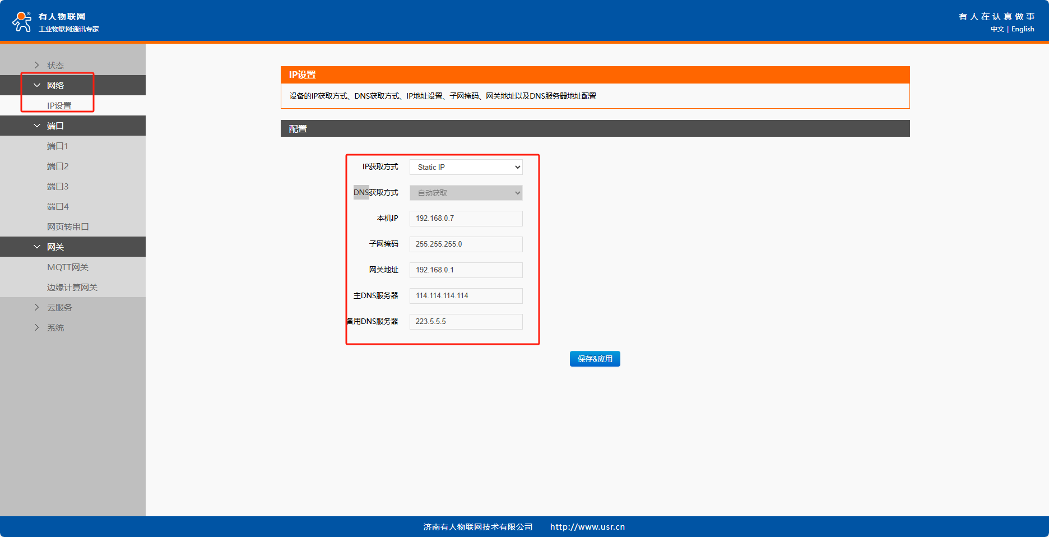The height and width of the screenshot is (537, 1049).
Task: Switch language to English
Action: 1023,29
